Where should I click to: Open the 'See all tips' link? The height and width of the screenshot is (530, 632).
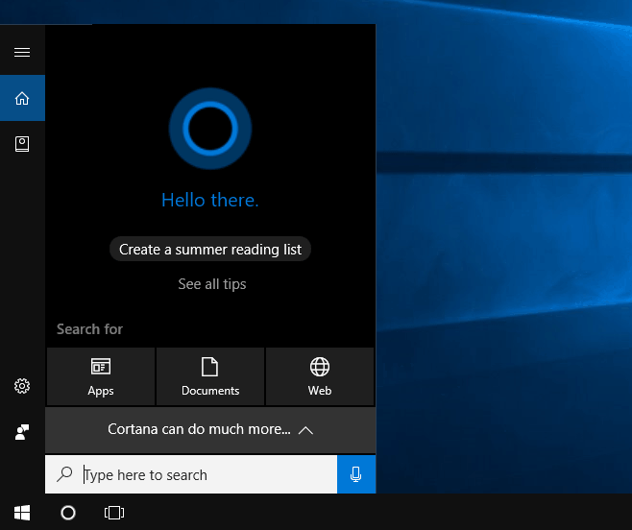click(x=212, y=284)
